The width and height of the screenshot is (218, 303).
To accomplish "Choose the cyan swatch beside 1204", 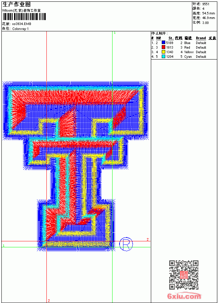I will pos(163,56).
